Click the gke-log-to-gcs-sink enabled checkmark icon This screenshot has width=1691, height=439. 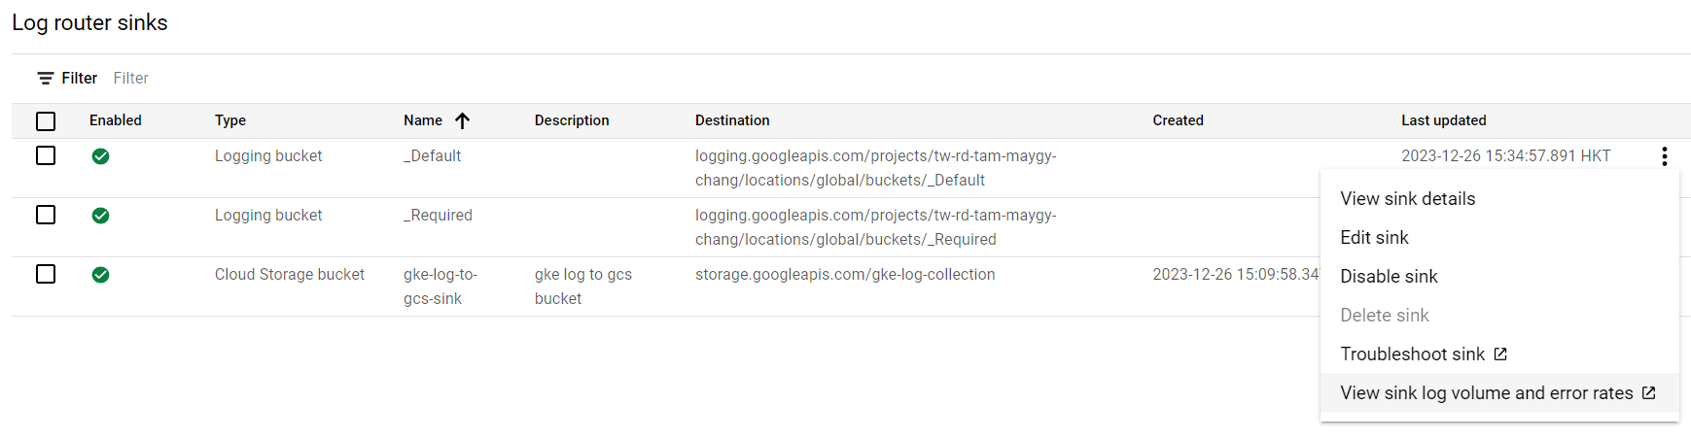pos(100,275)
